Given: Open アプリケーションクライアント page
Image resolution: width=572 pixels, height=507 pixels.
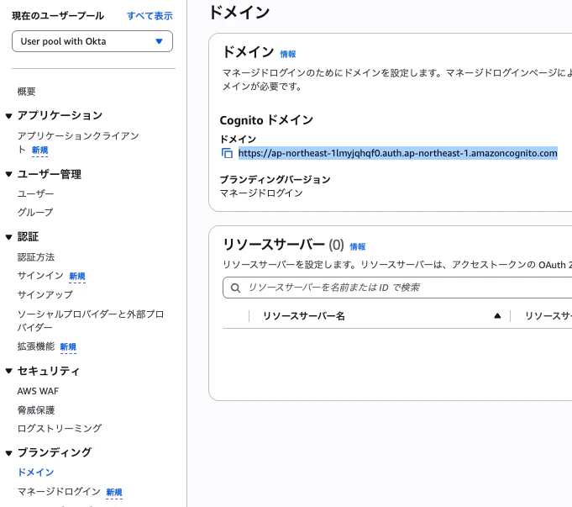Looking at the screenshot, I should (x=78, y=142).
